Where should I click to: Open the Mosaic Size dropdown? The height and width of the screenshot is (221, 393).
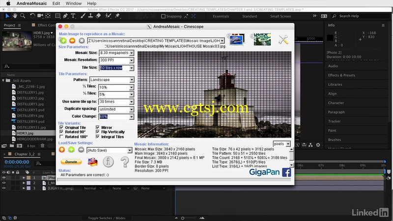click(132, 53)
